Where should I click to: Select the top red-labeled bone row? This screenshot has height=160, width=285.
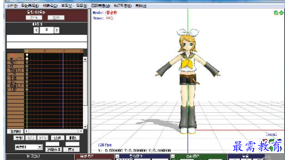coord(16,55)
